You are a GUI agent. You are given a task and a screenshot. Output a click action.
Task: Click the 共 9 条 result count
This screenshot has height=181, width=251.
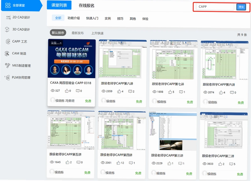point(242,35)
